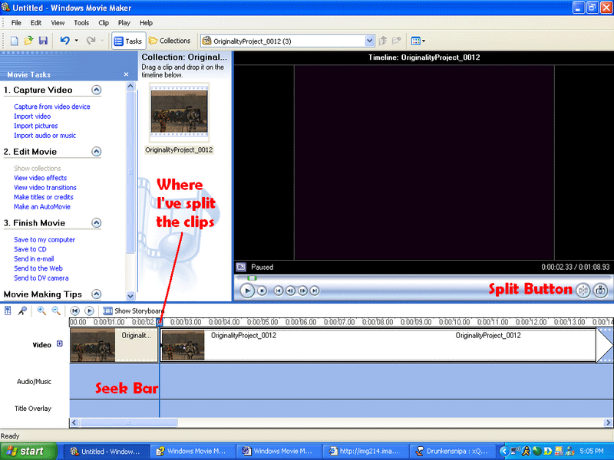Collapse the Capture Video section
This screenshot has width=614, height=460.
click(97, 90)
